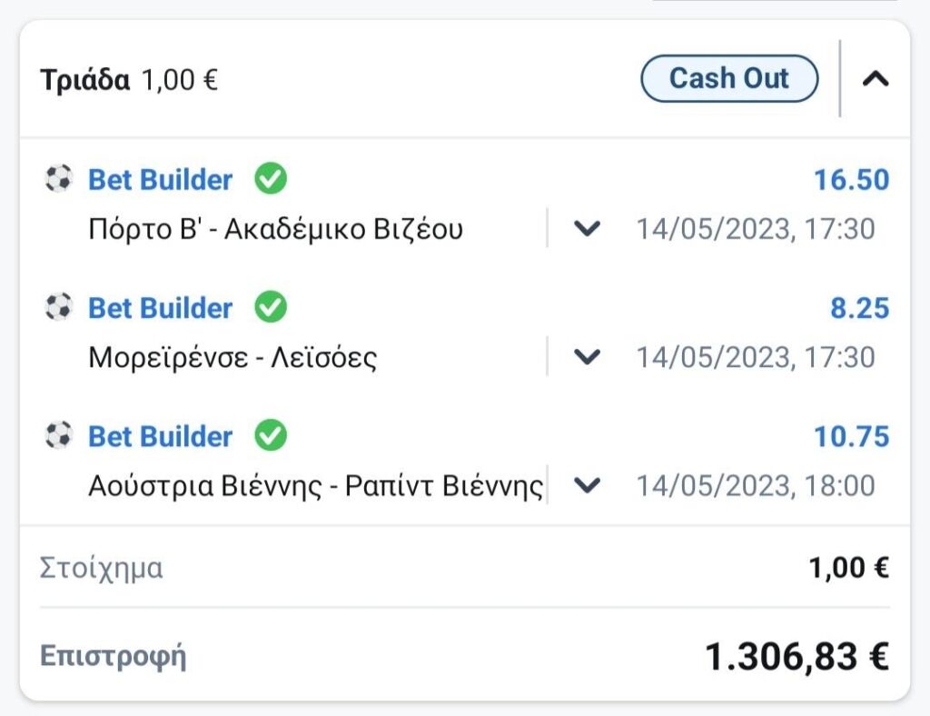This screenshot has height=716, width=930.
Task: Click the 16.50 odds value
Action: (x=851, y=180)
